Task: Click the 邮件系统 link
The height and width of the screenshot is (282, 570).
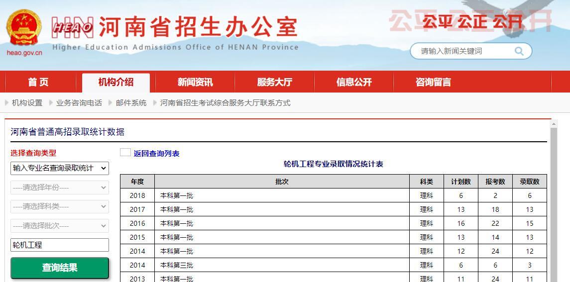Action: click(x=131, y=103)
